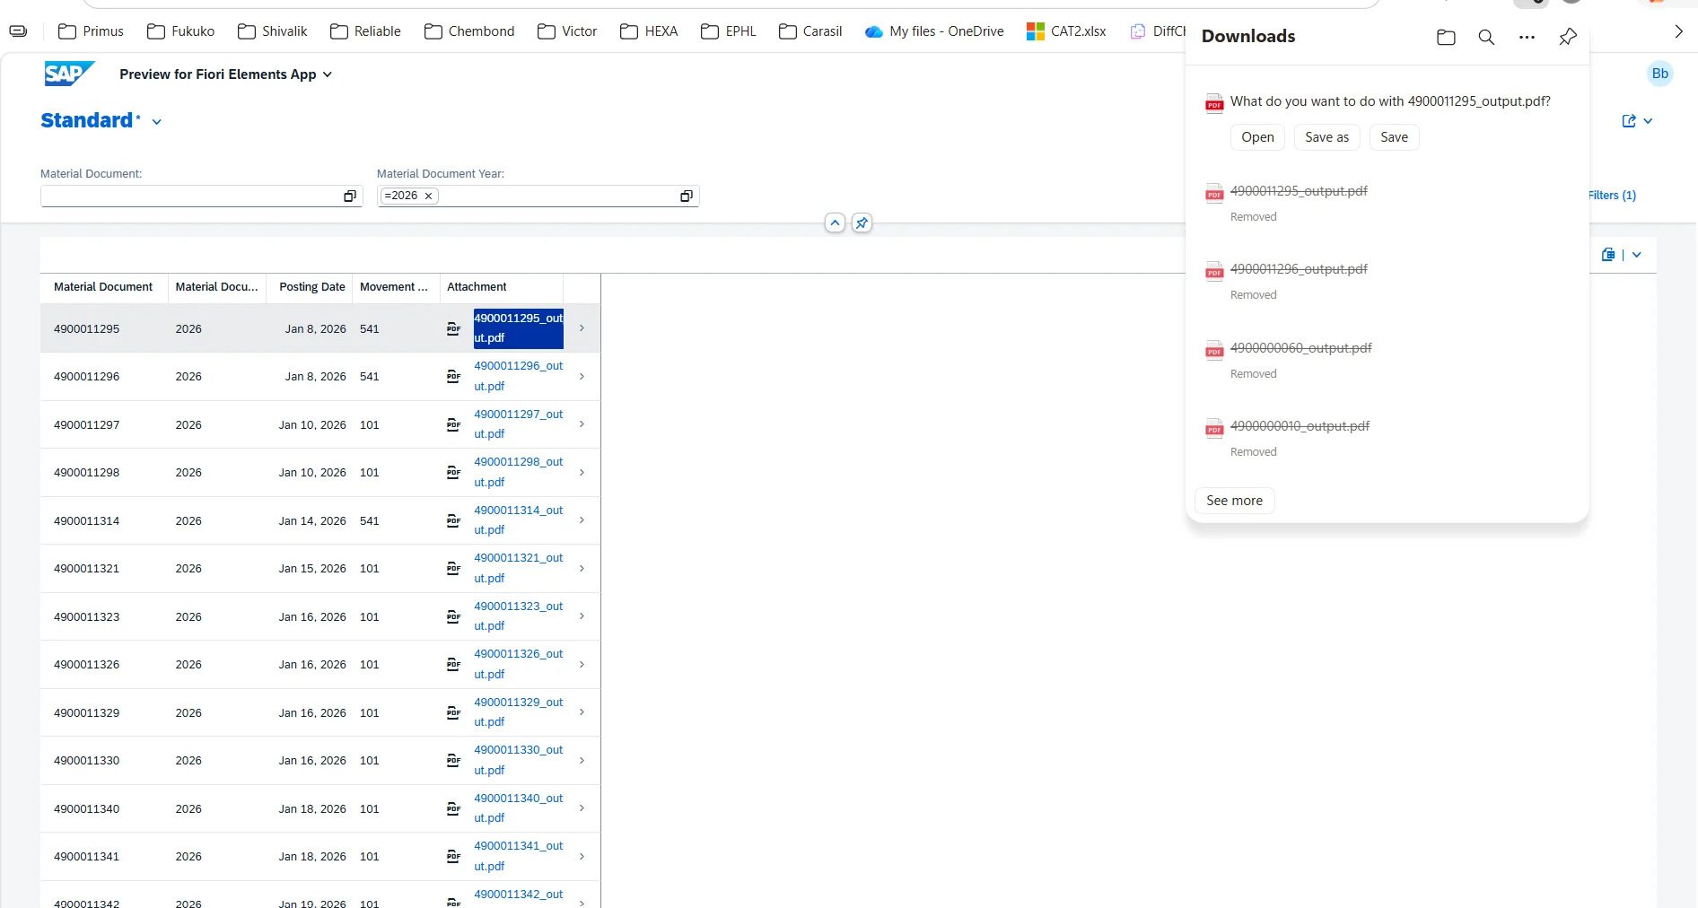The height and width of the screenshot is (908, 1698).
Task: Click See more in Downloads
Action: (x=1234, y=501)
